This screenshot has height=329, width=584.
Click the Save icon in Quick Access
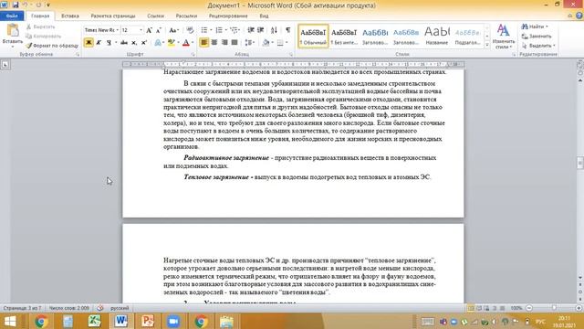coord(16,5)
